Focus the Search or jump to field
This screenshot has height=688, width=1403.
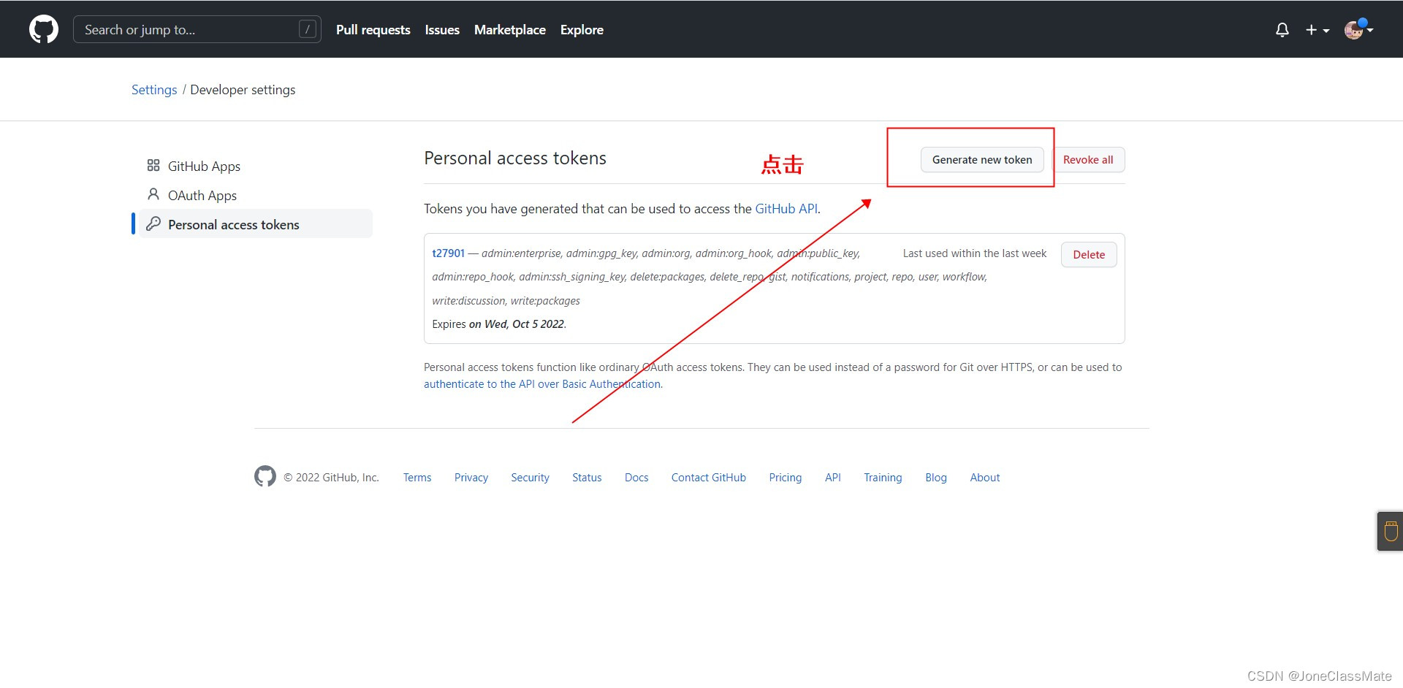(197, 29)
